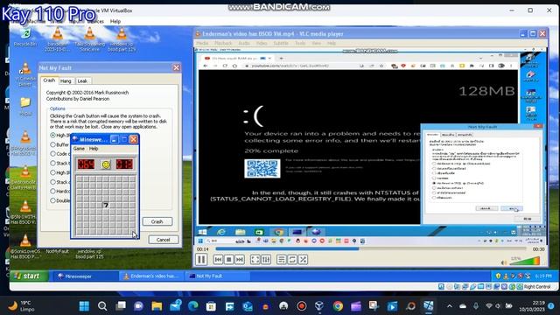The width and height of the screenshot is (560, 315).
Task: Toggle VLC fullscreen mode
Action: [x=255, y=260]
